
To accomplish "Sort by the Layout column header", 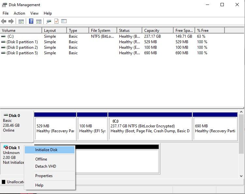I will pyautogui.click(x=54, y=30).
